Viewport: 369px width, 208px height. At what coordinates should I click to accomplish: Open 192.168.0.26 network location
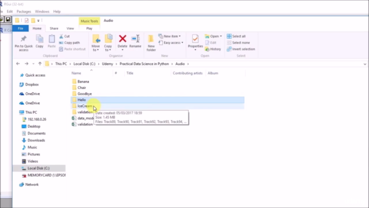point(37,120)
